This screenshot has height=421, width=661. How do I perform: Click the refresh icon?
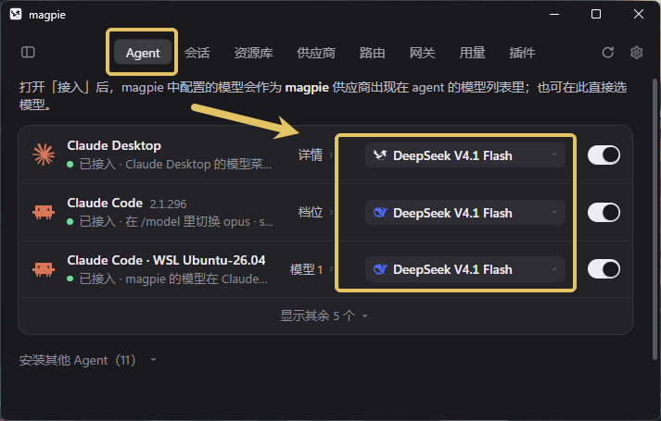[x=607, y=52]
